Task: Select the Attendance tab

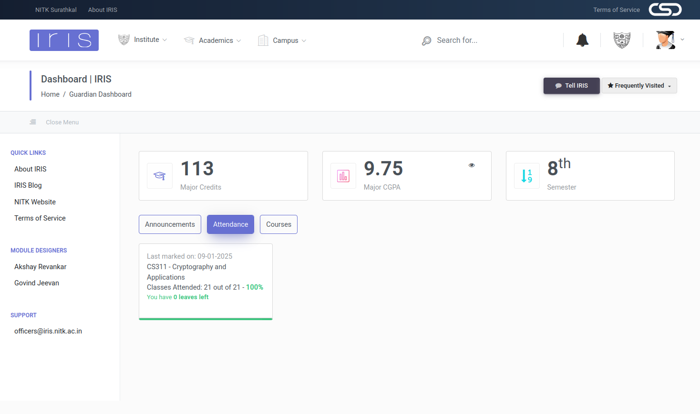Action: coord(230,224)
